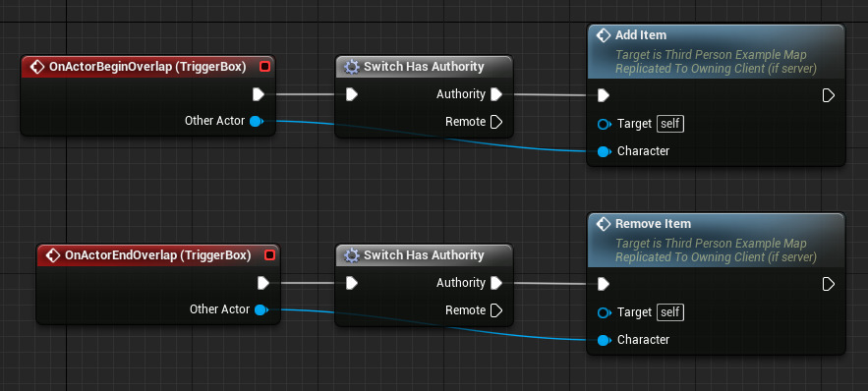Click red delegate pin on OnActorBeginOverlap node
The width and height of the screenshot is (868, 391).
tap(264, 67)
